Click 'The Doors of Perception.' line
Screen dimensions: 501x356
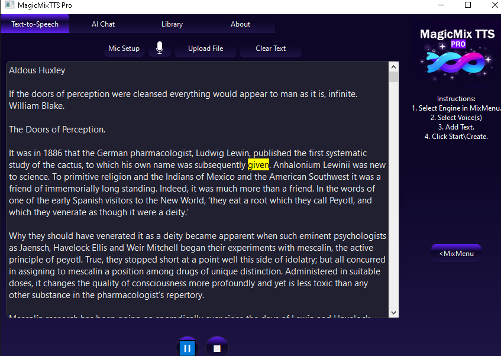(57, 130)
